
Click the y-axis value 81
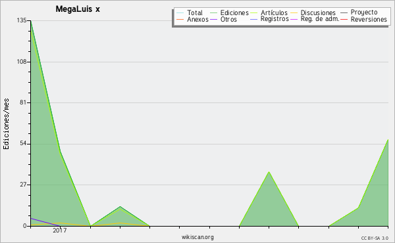coord(23,102)
